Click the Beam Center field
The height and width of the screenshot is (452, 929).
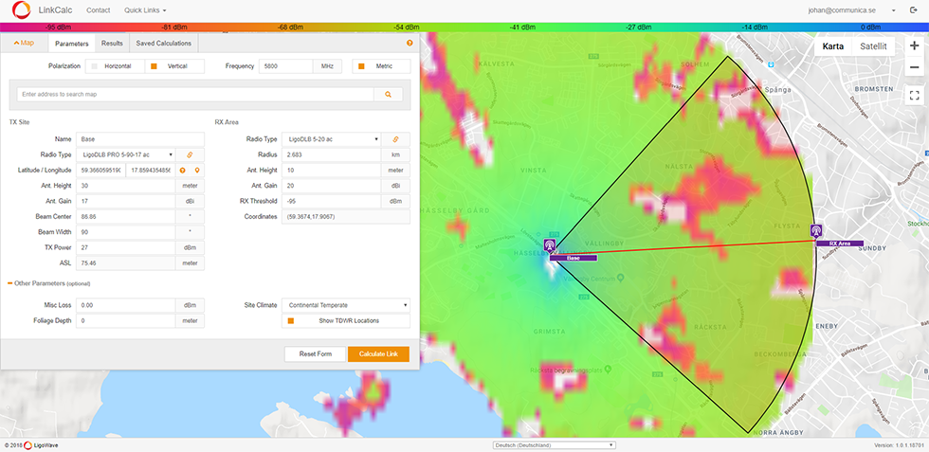125,217
